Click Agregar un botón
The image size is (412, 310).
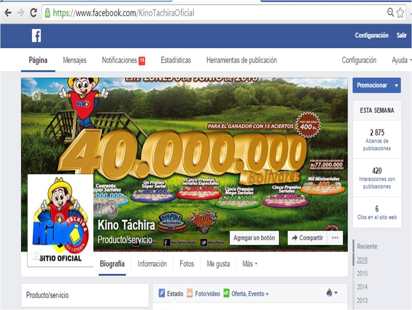[x=254, y=238]
